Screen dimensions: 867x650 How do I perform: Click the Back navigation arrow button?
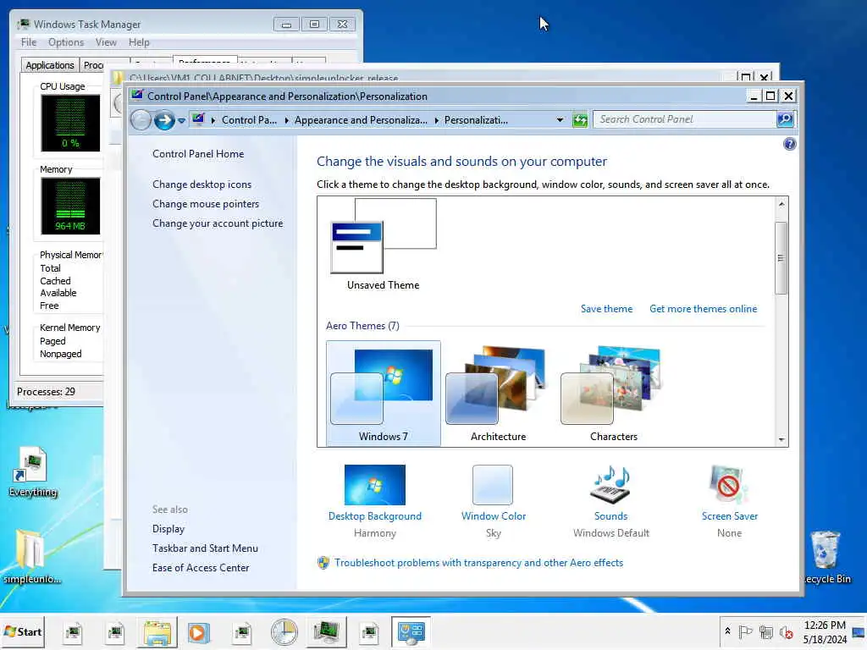141,120
